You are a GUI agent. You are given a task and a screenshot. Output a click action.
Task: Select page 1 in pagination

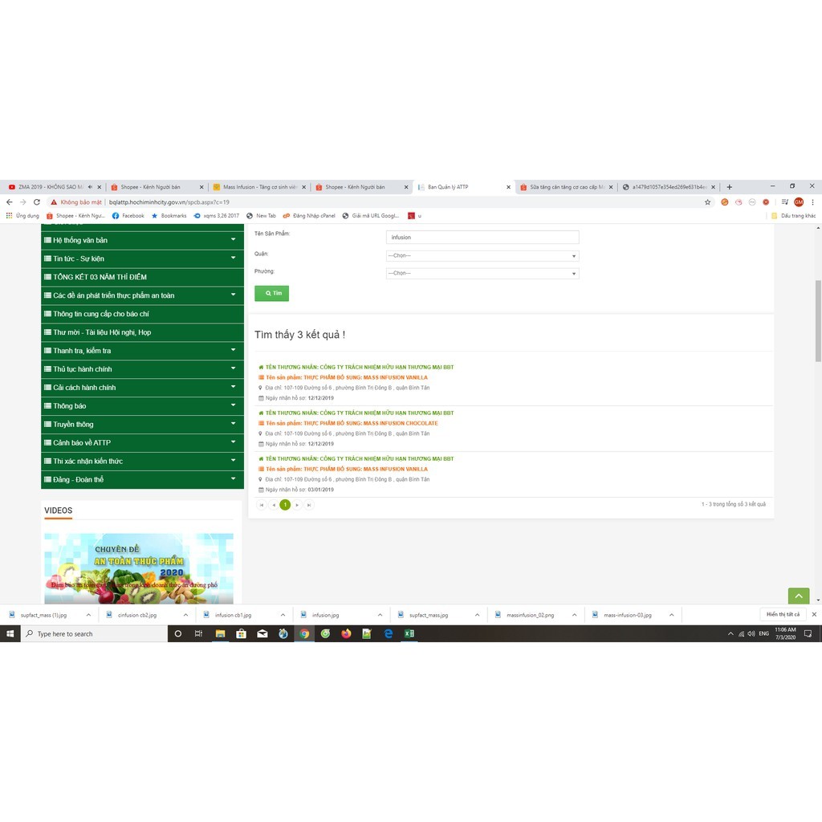tap(285, 505)
